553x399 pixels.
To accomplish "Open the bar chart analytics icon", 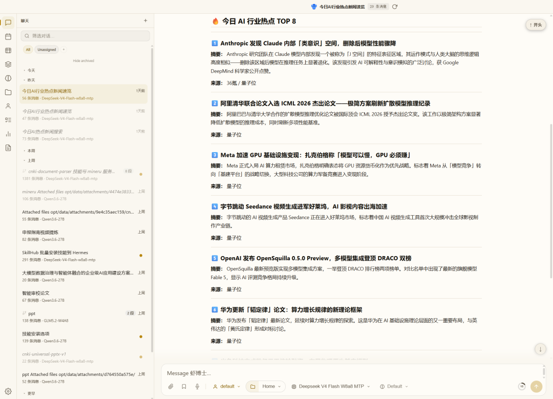I will [x=8, y=134].
